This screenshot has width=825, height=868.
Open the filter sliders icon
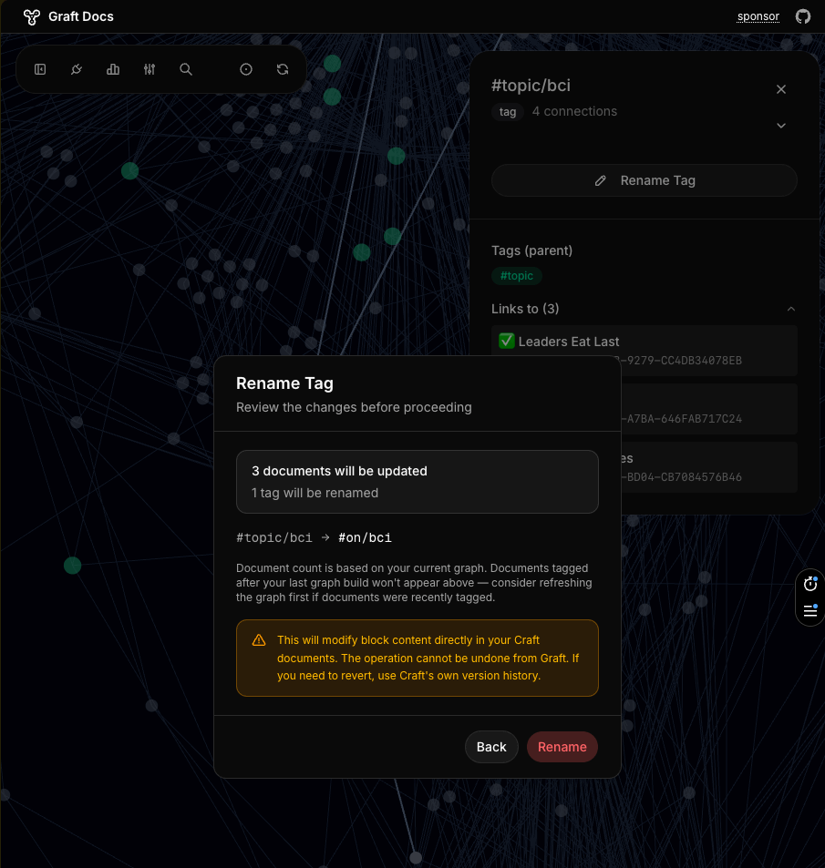point(149,69)
